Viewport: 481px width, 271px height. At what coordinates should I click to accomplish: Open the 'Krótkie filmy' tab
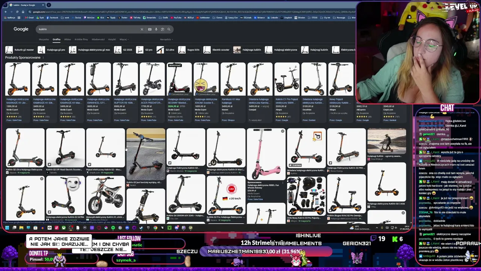[81, 39]
